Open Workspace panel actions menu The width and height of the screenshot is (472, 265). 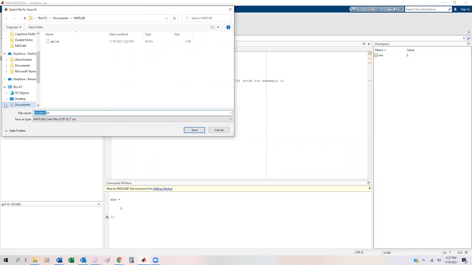tap(469, 44)
